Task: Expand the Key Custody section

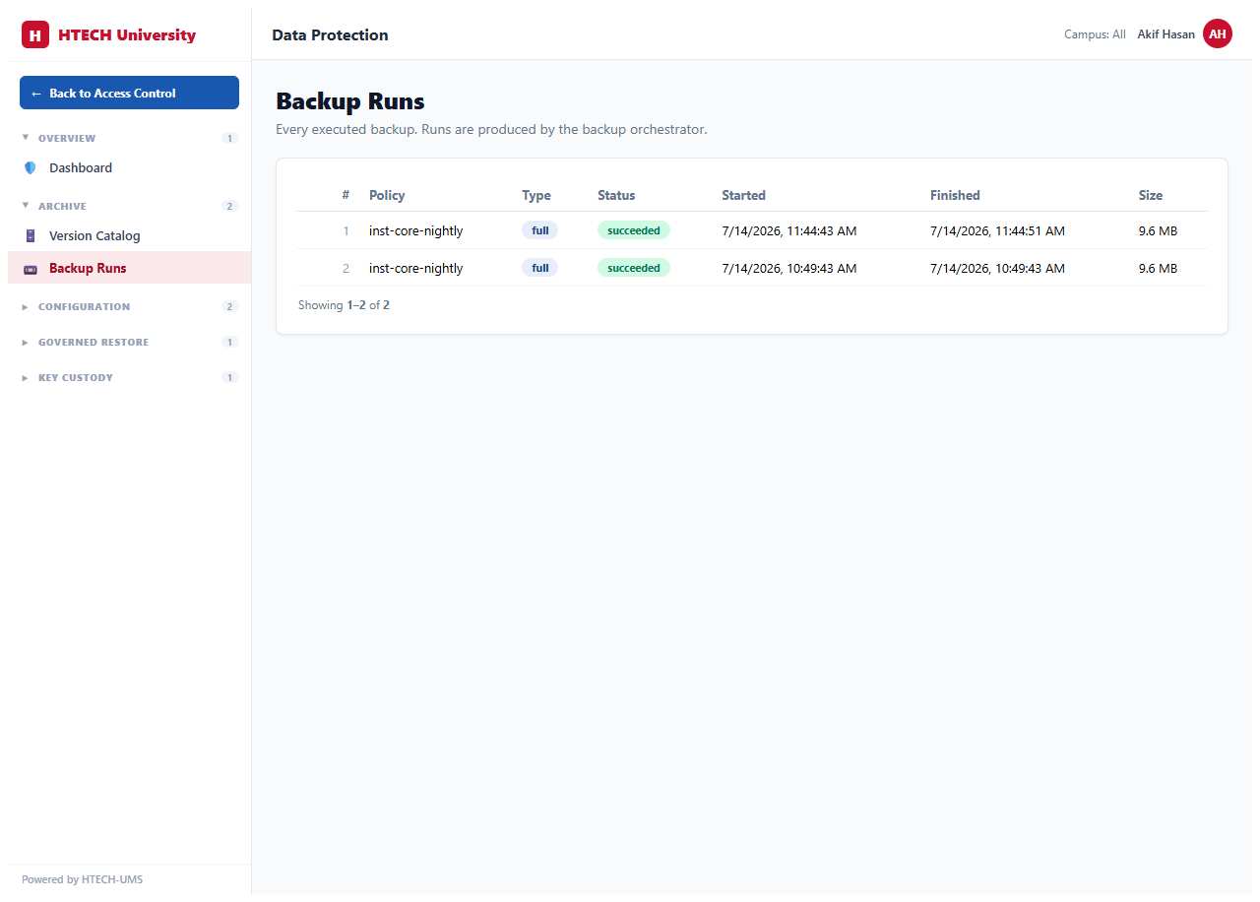Action: [129, 377]
